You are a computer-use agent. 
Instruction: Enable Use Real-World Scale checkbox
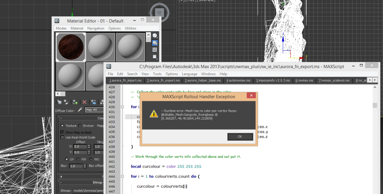[x=62, y=137]
